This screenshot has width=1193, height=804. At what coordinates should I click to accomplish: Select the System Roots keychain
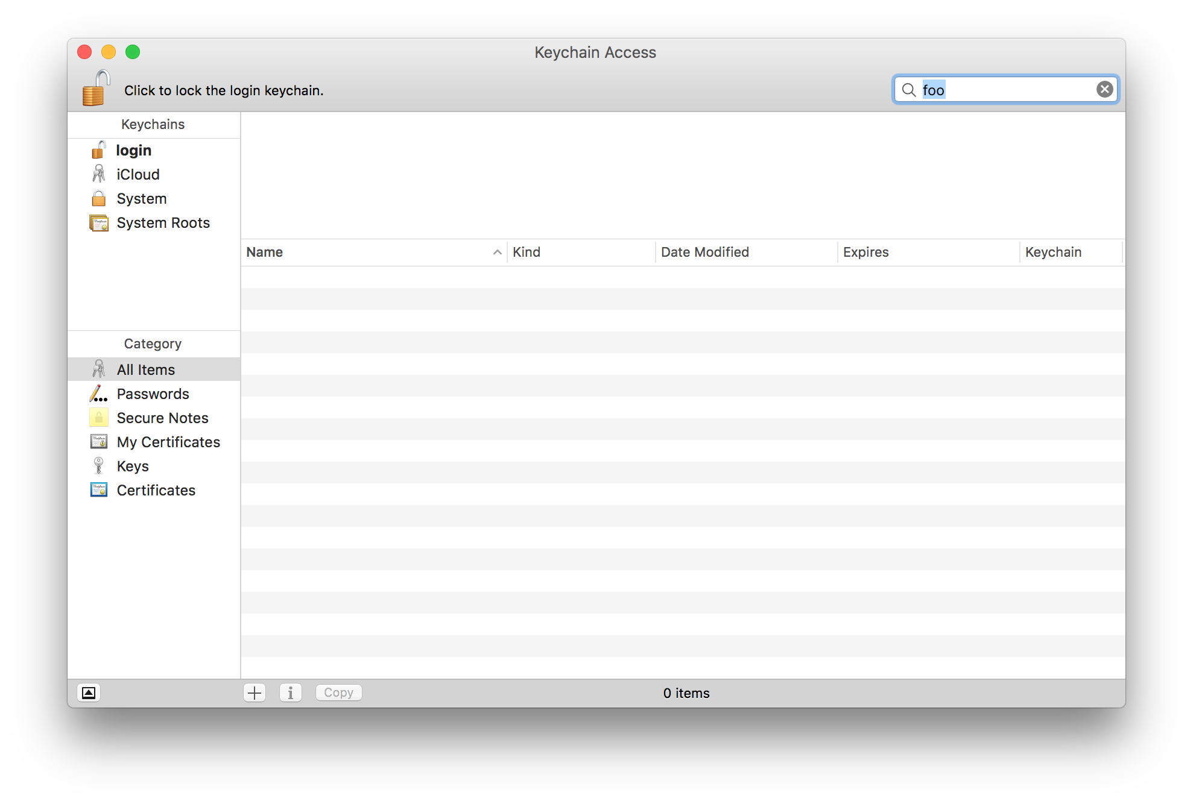click(163, 222)
